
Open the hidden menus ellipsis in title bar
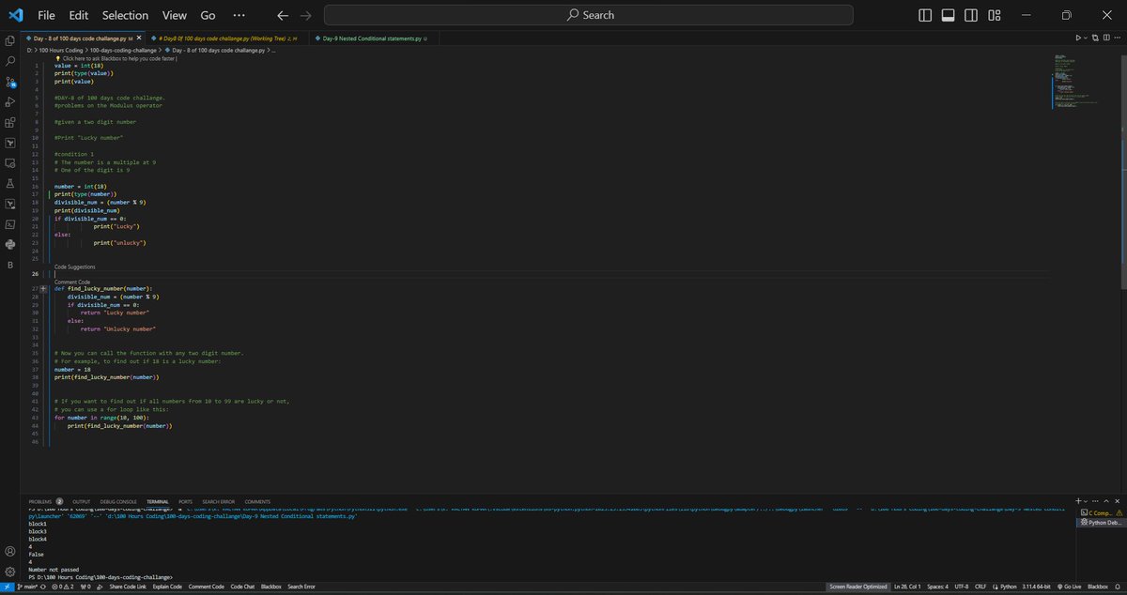pyautogui.click(x=239, y=15)
